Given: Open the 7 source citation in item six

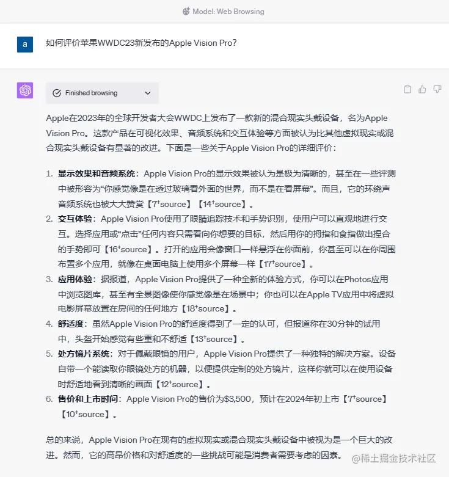Looking at the screenshot, I should [365, 399].
